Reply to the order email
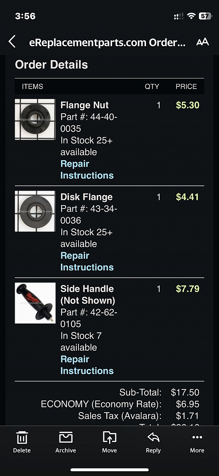Viewport: 219px width, 476px height. coord(153,442)
